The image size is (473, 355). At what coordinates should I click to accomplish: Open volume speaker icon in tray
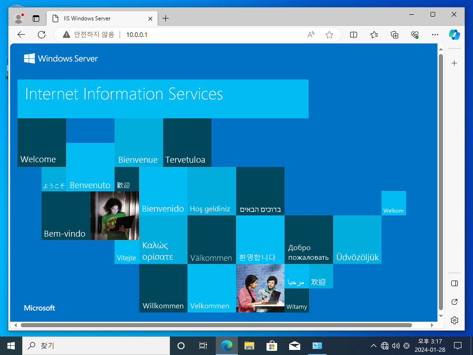point(395,346)
